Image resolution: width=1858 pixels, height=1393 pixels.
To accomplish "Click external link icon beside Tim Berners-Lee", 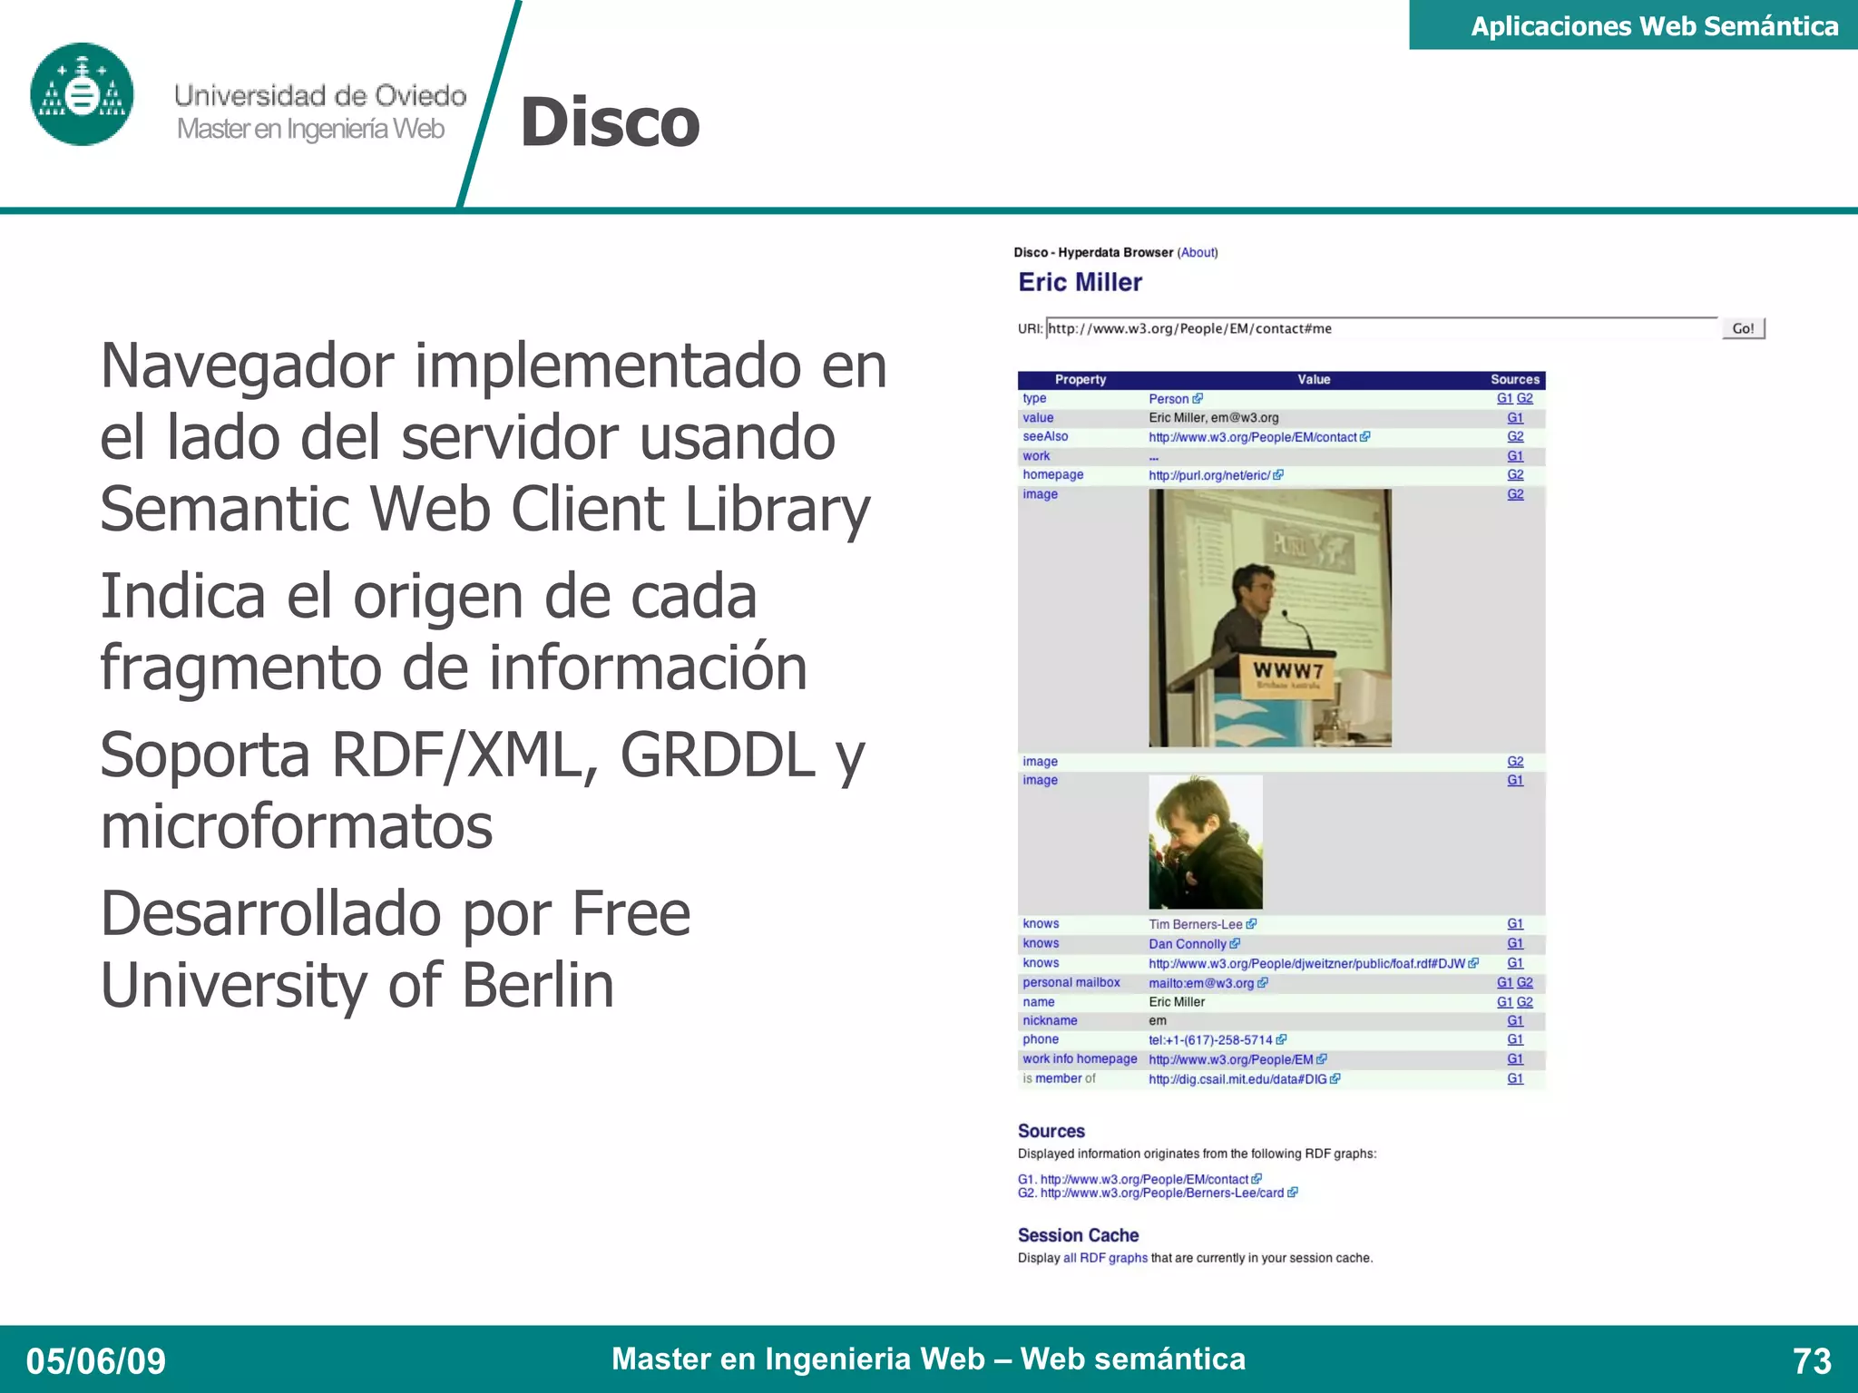I will [x=1252, y=924].
